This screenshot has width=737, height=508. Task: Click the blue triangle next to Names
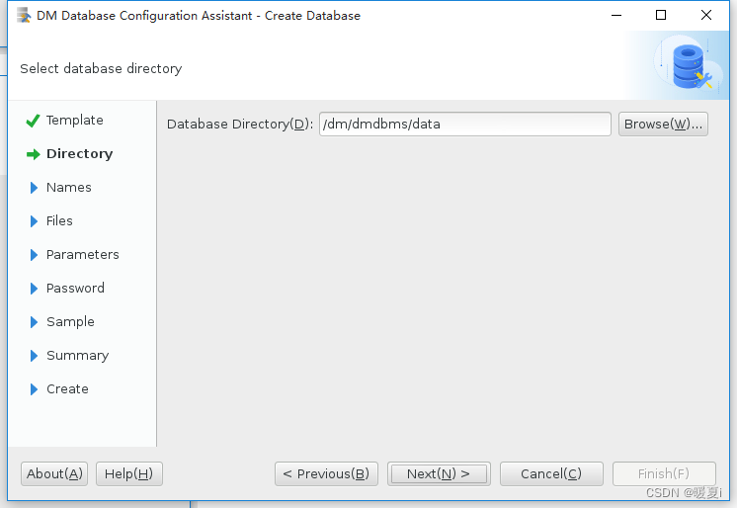click(x=34, y=188)
